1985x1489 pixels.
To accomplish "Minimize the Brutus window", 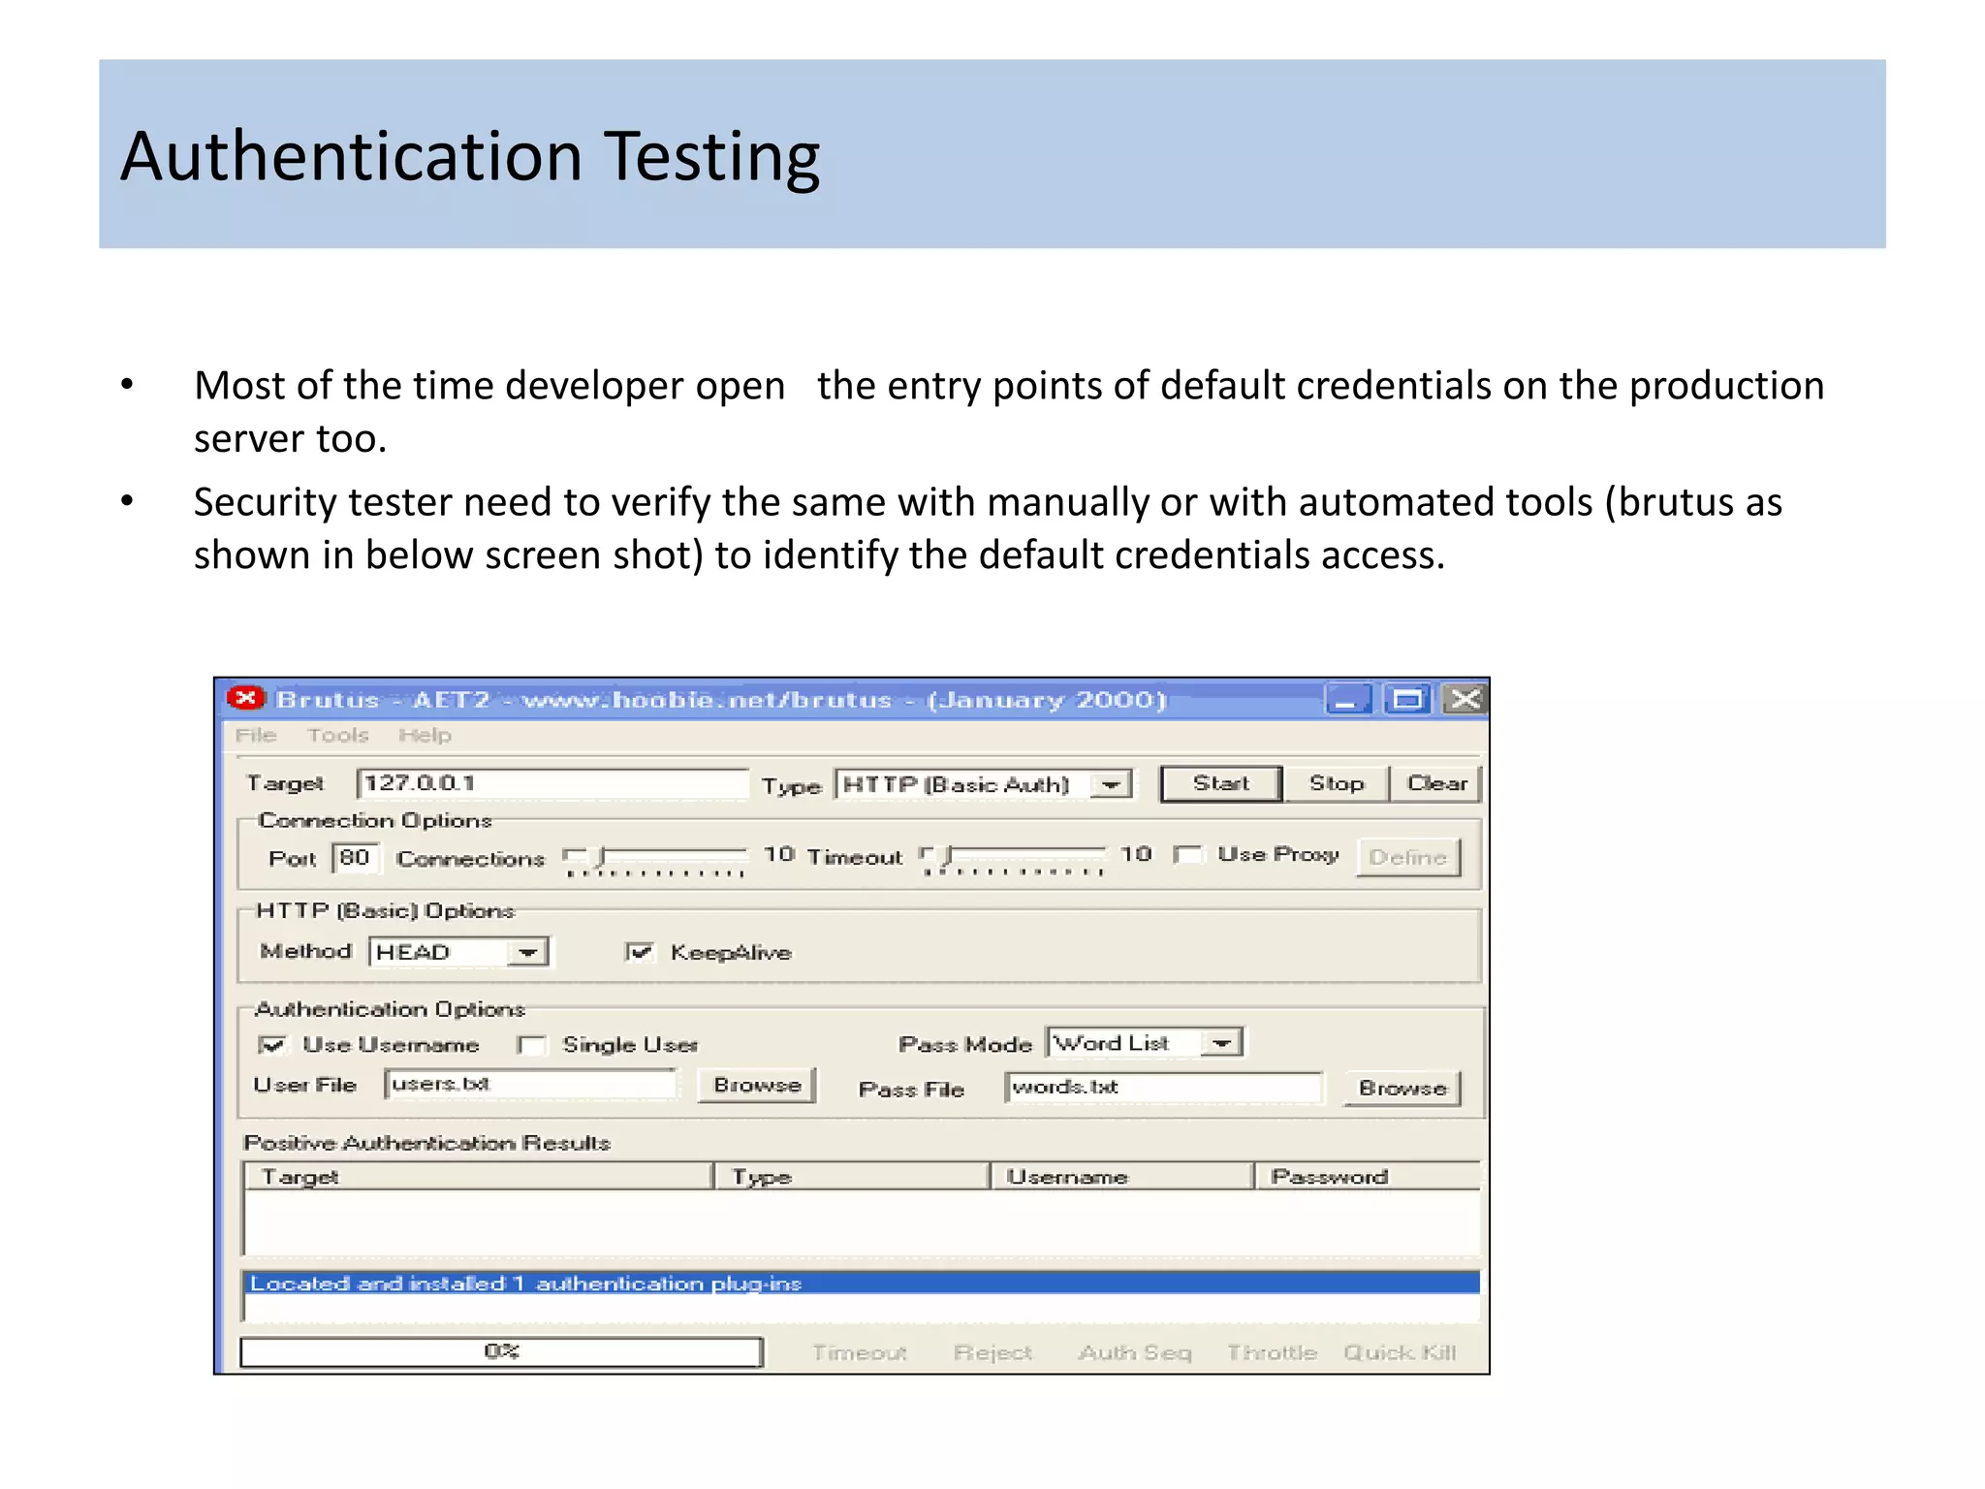I will point(1347,699).
